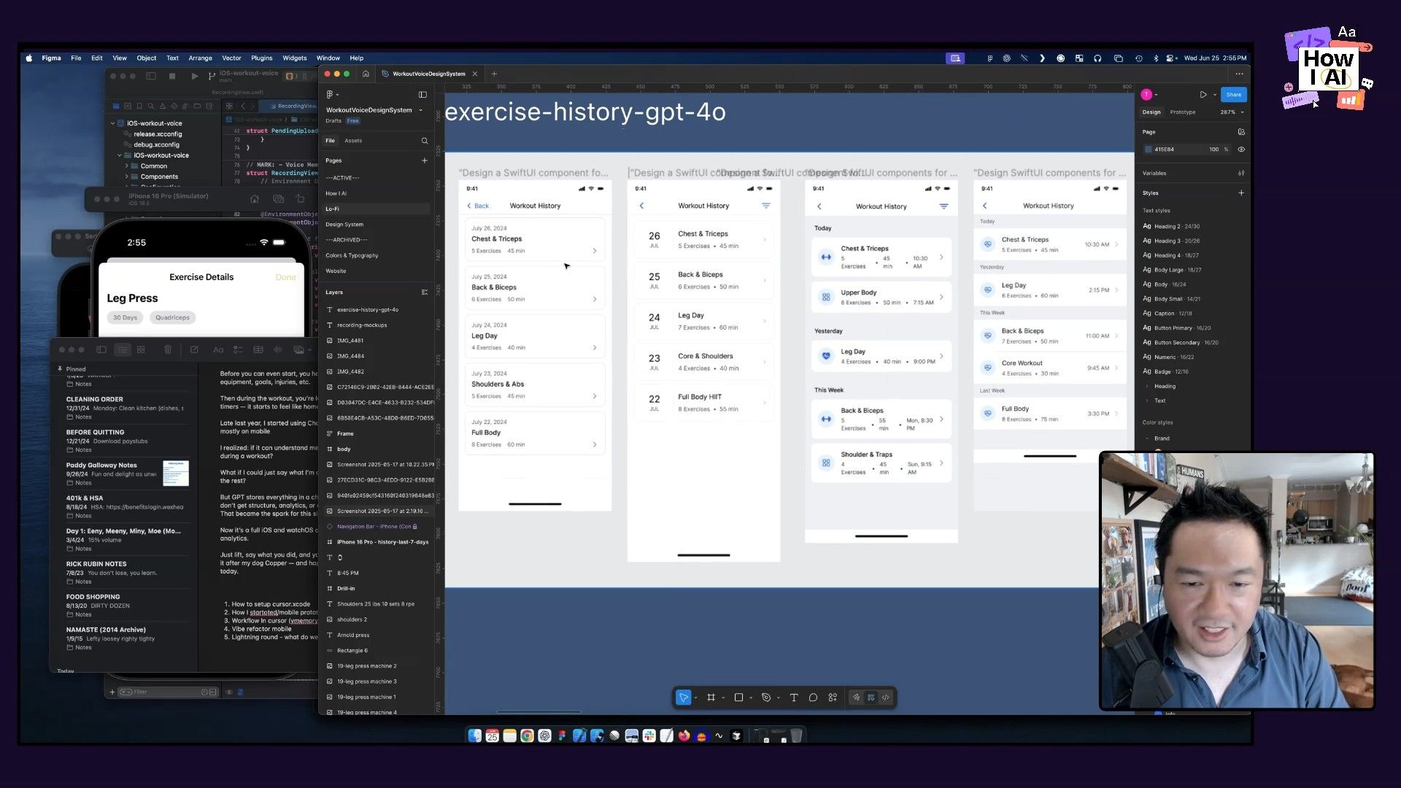The image size is (1401, 788).
Task: Open the 287% zoom level dropdown
Action: (1232, 112)
